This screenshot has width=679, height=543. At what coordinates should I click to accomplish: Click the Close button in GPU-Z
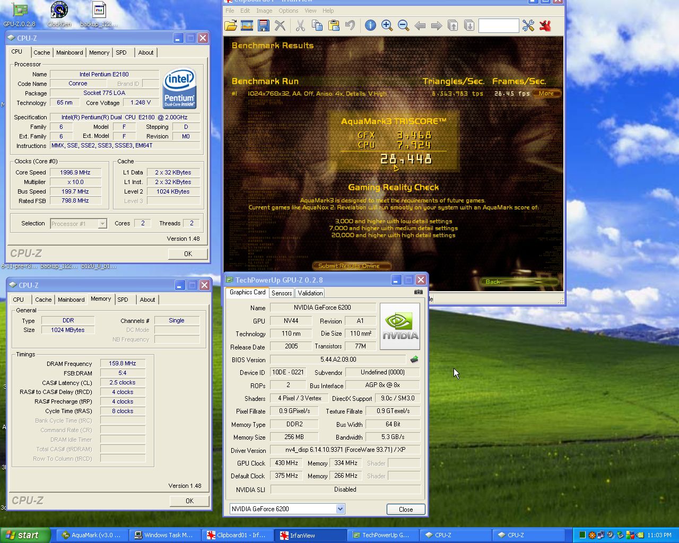point(406,510)
